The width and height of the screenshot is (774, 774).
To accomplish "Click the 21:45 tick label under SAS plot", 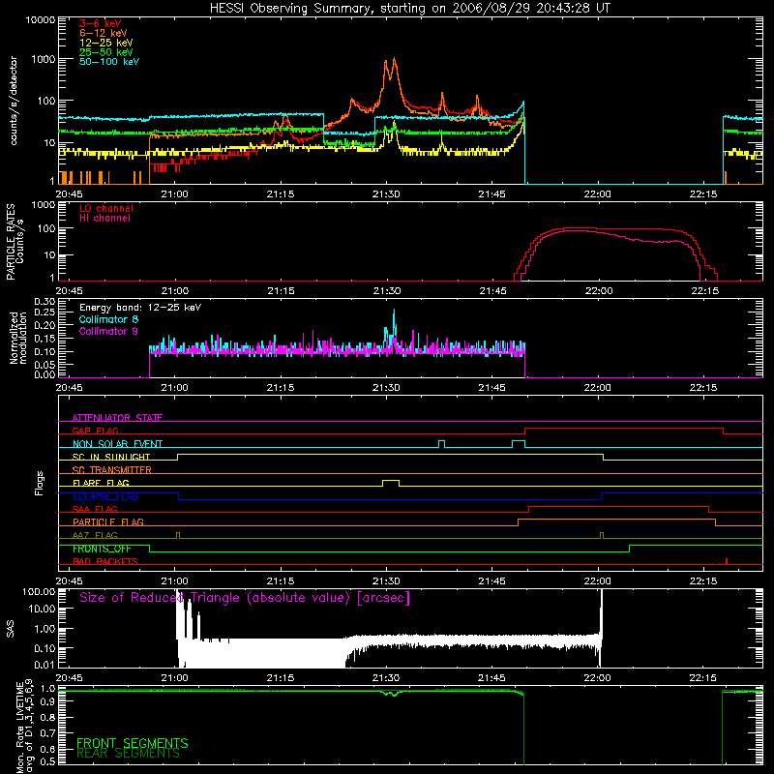I will pyautogui.click(x=491, y=678).
